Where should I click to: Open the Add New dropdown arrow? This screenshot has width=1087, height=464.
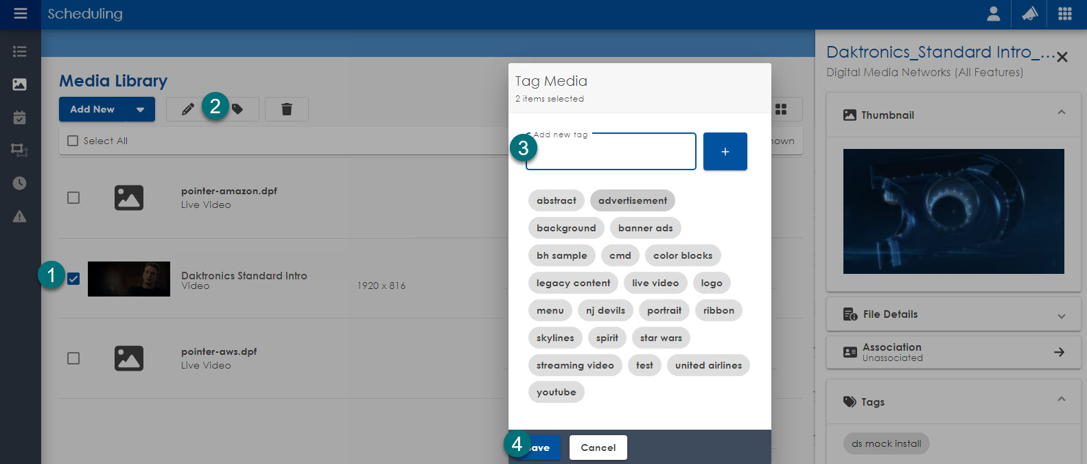point(140,109)
